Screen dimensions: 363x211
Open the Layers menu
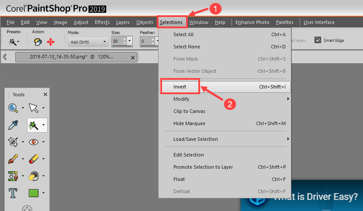click(123, 22)
